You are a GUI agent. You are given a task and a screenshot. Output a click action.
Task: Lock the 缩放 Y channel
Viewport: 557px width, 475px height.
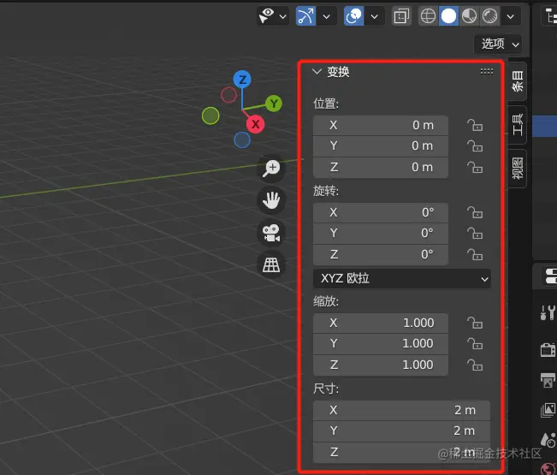[475, 344]
